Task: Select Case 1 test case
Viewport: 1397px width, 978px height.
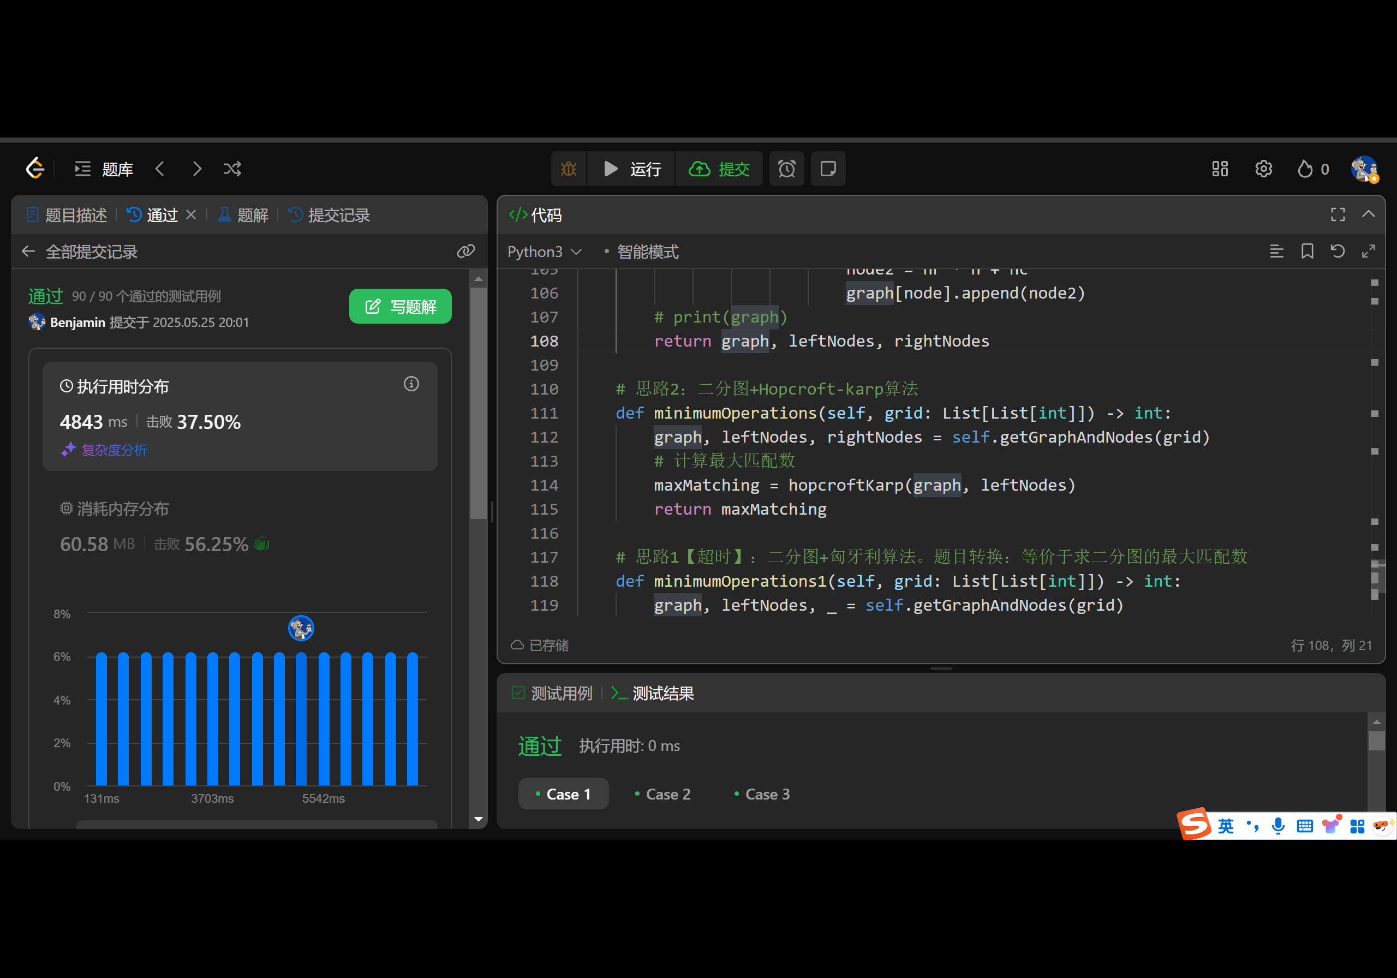Action: coord(563,794)
